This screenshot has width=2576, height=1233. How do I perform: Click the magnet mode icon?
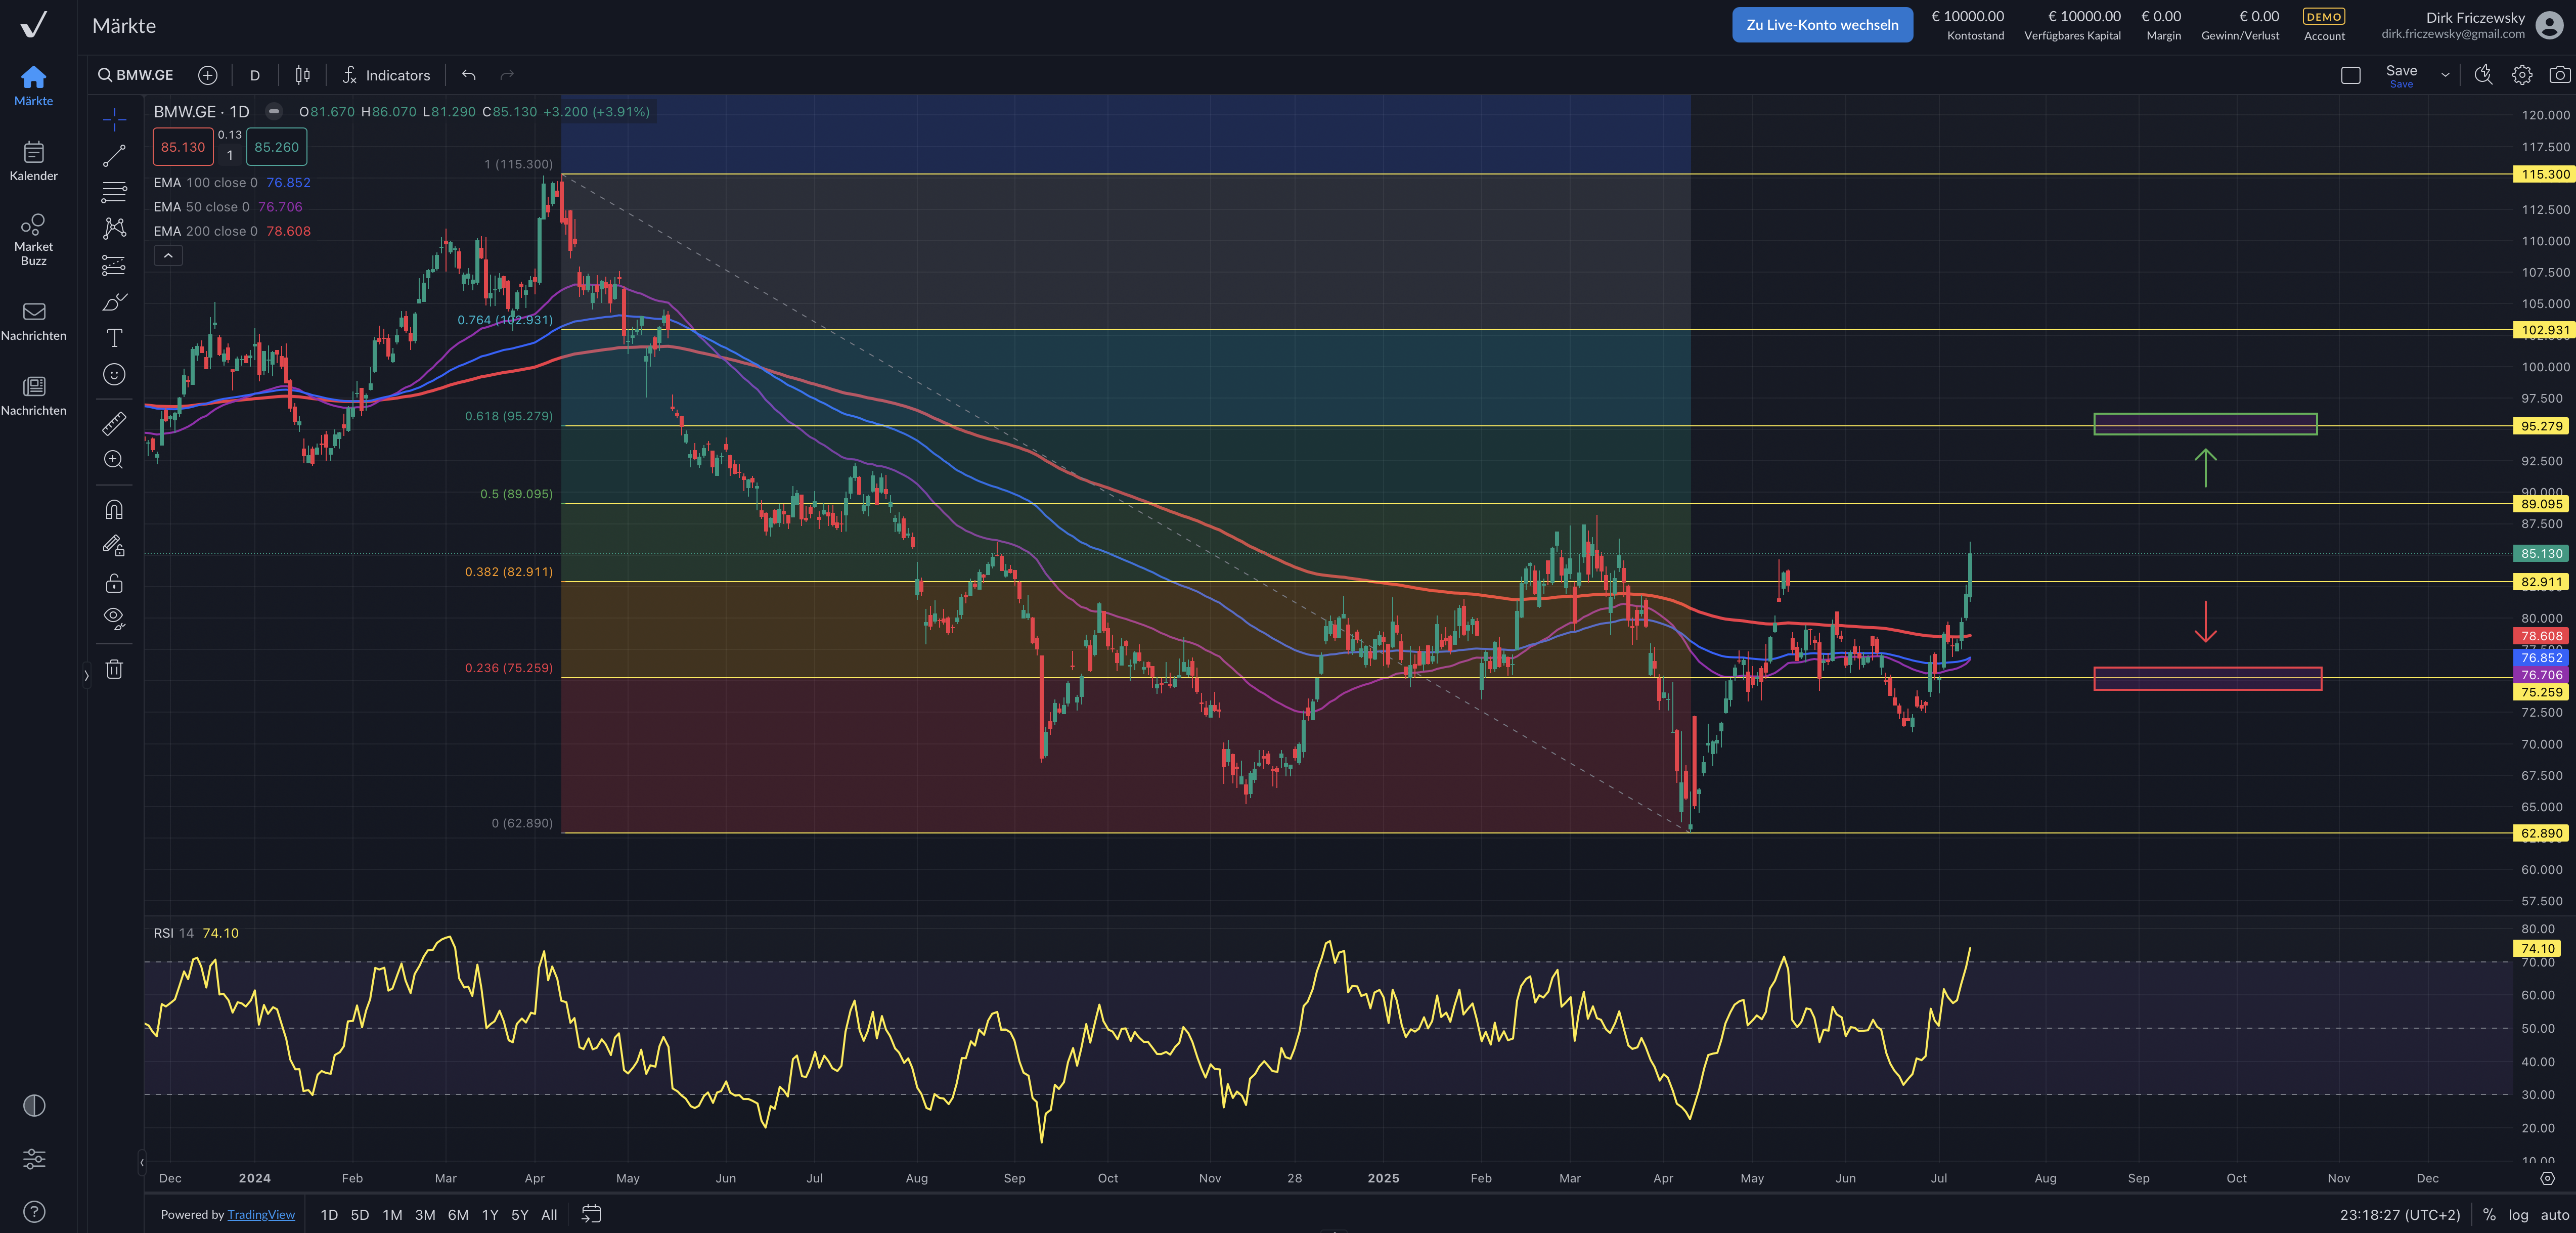pyautogui.click(x=114, y=509)
